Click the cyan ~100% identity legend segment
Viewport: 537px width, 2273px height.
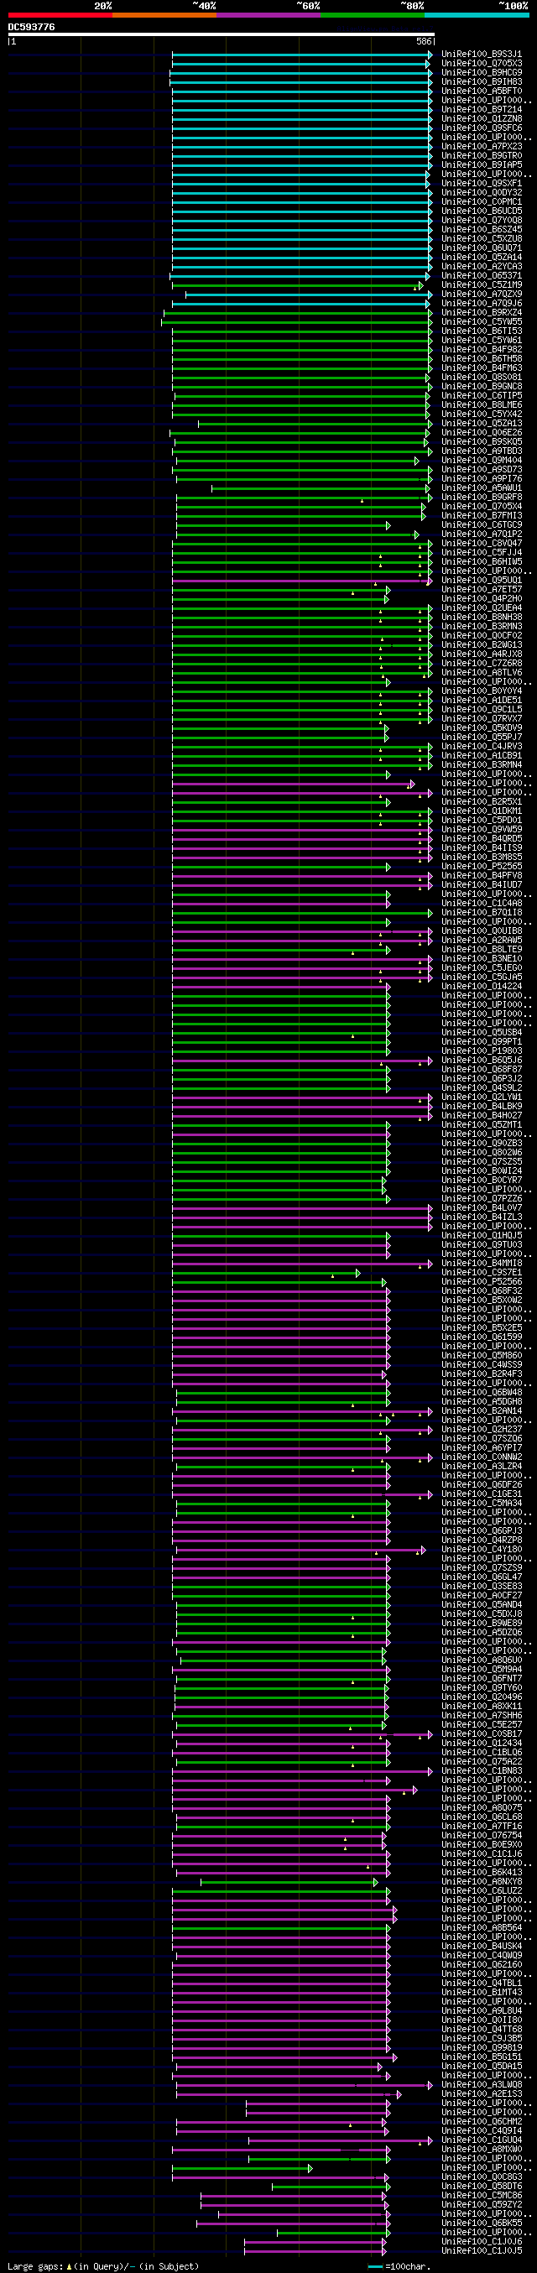[x=476, y=15]
